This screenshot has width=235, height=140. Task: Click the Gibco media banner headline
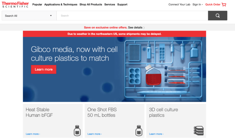pyautogui.click(x=74, y=54)
